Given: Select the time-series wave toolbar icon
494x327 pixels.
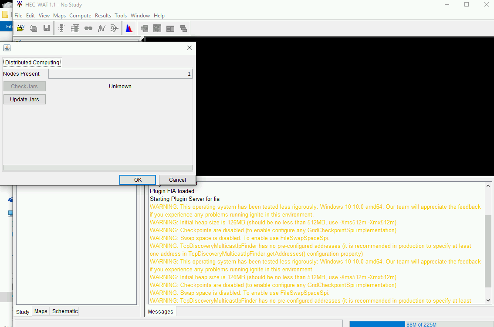Looking at the screenshot, I should point(101,28).
